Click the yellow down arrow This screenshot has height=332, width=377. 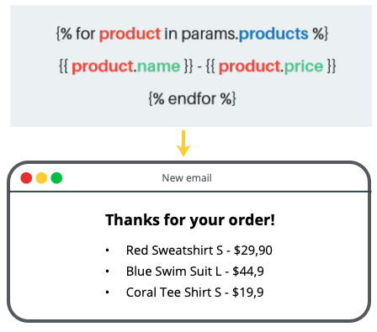(x=183, y=143)
